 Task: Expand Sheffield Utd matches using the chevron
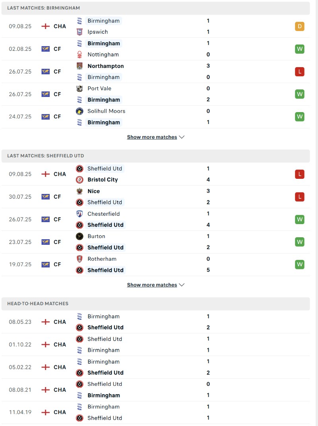182,285
